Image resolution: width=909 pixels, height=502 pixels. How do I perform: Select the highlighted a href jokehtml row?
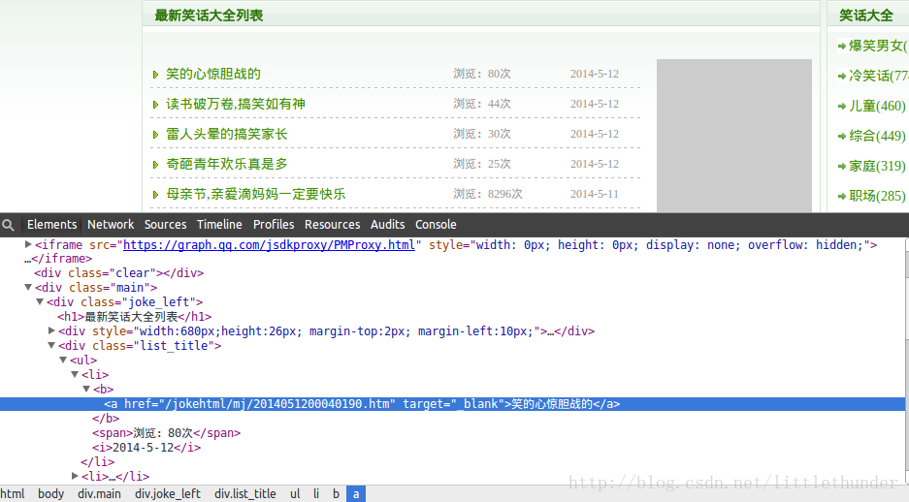[x=452, y=404]
